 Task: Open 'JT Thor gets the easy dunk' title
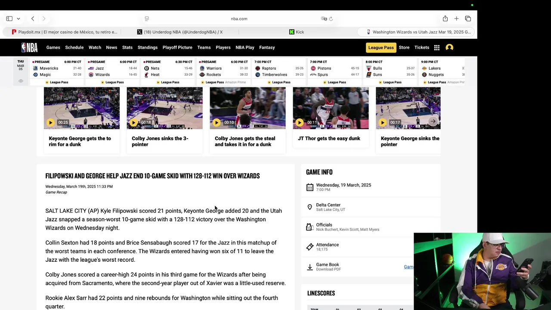(x=329, y=138)
